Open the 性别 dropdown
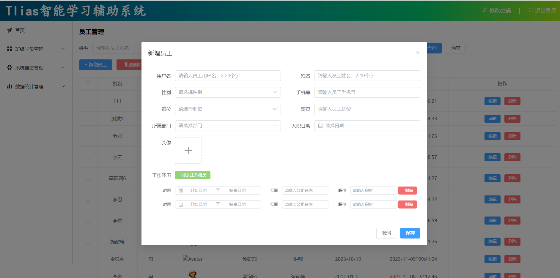Viewport: 560px width, 278px height. pos(228,92)
